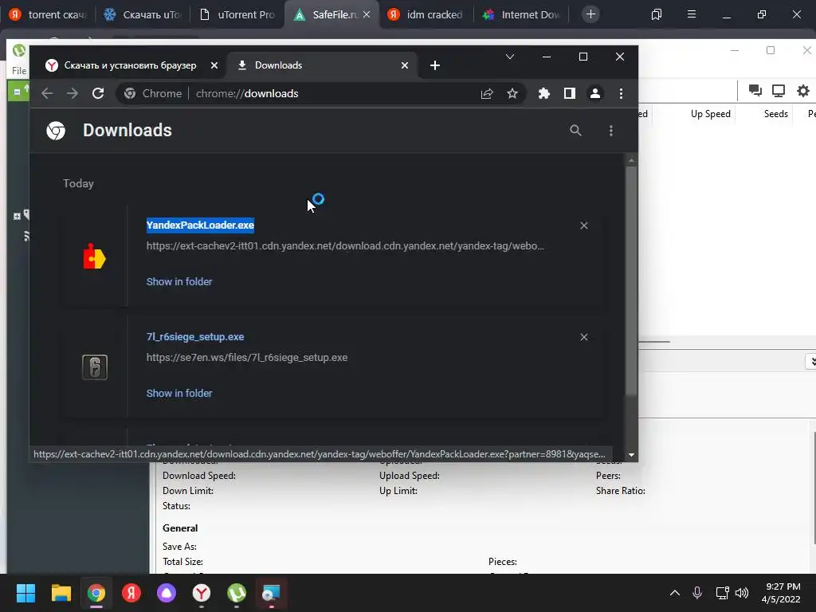Screen dimensions: 816x612
Task: Open Alice assistant purple taskbar icon
Action: tap(167, 593)
